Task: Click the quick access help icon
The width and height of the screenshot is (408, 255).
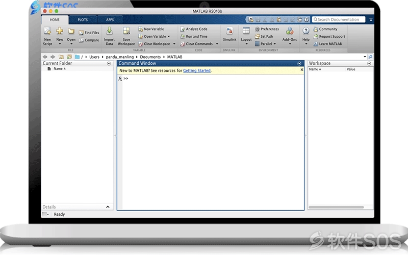Action: point(307,19)
